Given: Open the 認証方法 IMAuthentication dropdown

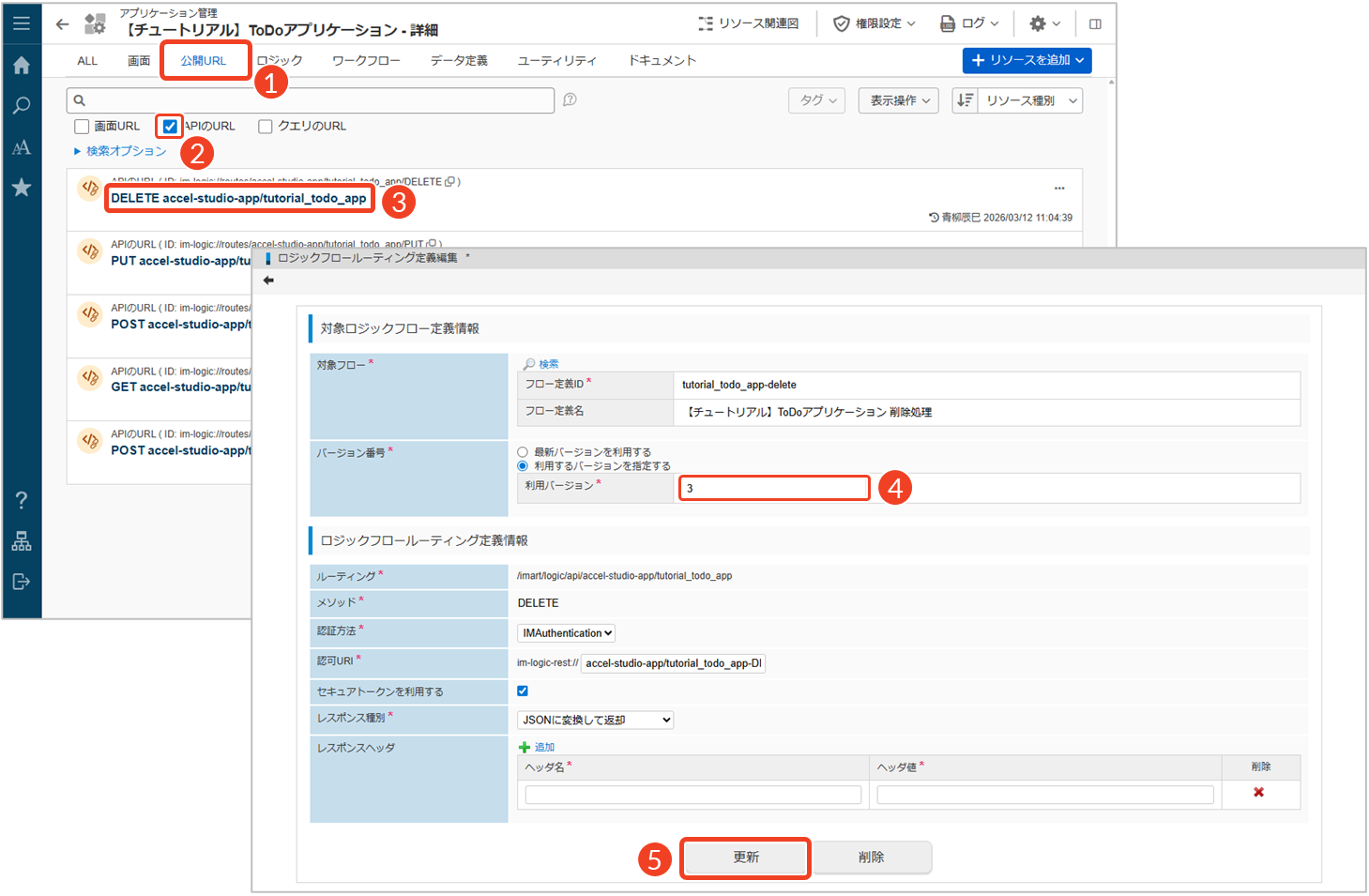Looking at the screenshot, I should (567, 633).
